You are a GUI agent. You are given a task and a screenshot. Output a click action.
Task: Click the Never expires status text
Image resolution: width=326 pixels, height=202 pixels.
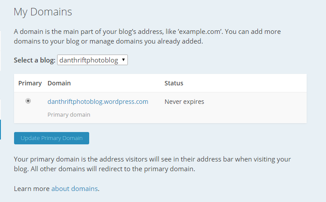[x=184, y=102]
